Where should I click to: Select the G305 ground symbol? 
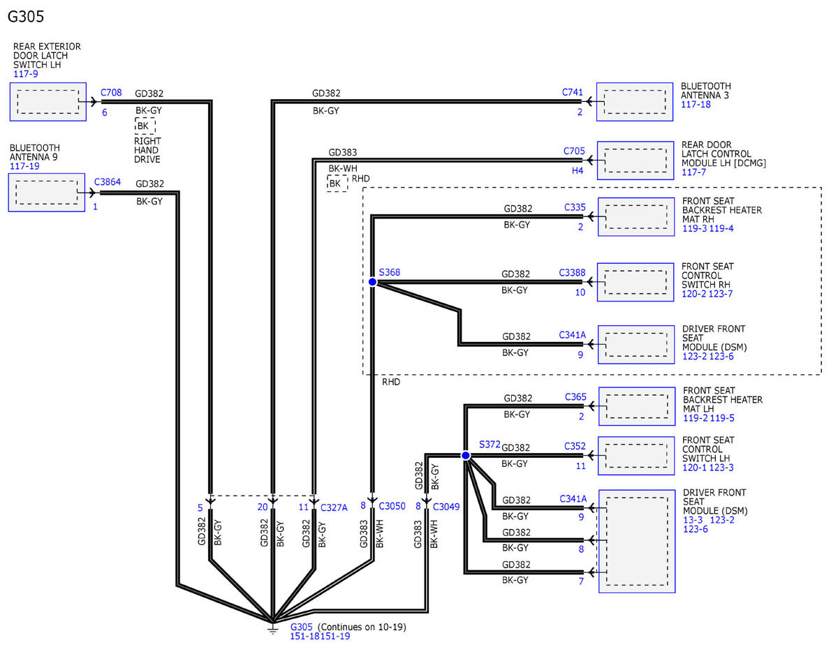pyautogui.click(x=273, y=626)
